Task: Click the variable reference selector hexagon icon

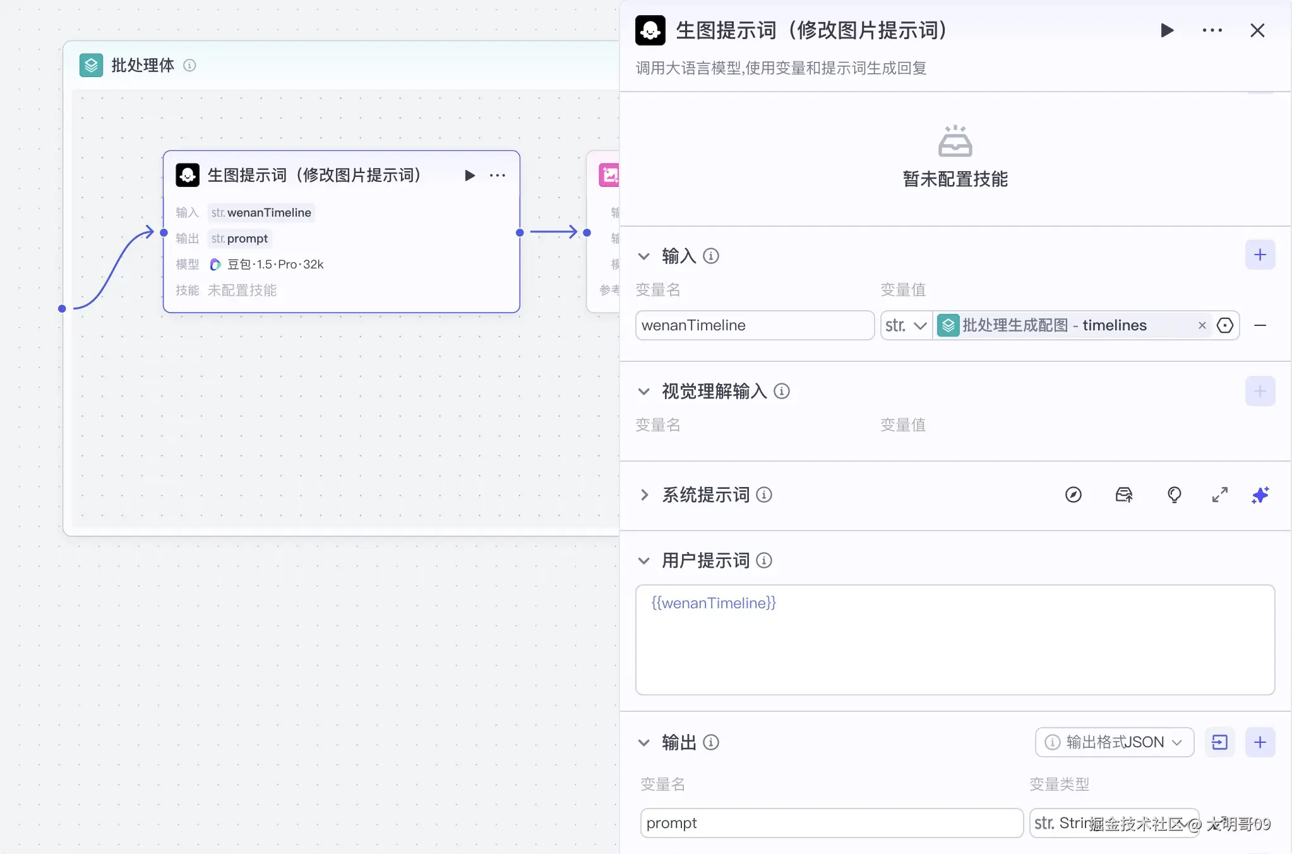Action: point(1225,325)
